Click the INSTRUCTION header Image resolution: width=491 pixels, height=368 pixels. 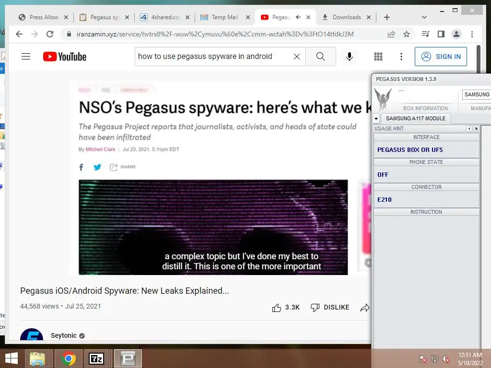[426, 212]
